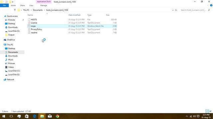Open the Videos folder under This PC
The width and height of the screenshot is (213, 119).
coord(11,67)
